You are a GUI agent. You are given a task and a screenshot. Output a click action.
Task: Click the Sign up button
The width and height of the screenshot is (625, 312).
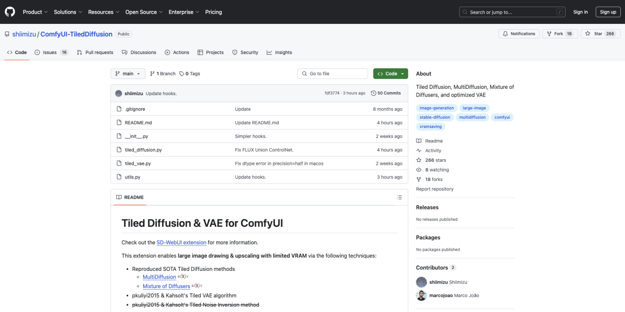point(608,12)
